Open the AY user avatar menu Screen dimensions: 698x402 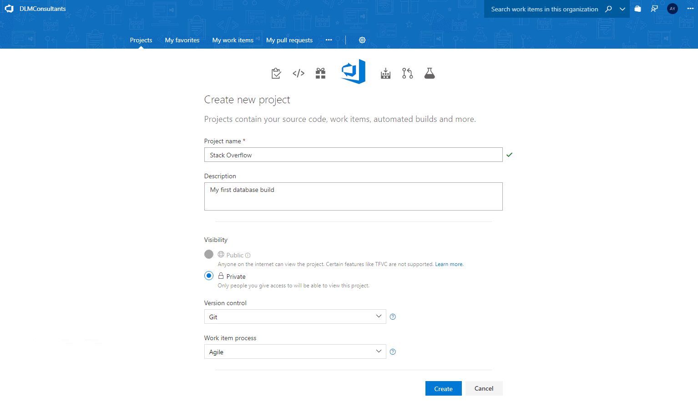click(x=673, y=9)
